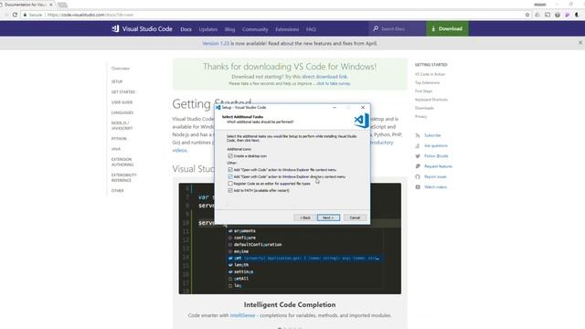Expand JAVA in the left sidebar

coord(116,149)
